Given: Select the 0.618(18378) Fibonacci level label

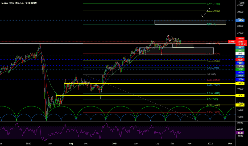Looking at the screenshot, I should [x=213, y=93].
